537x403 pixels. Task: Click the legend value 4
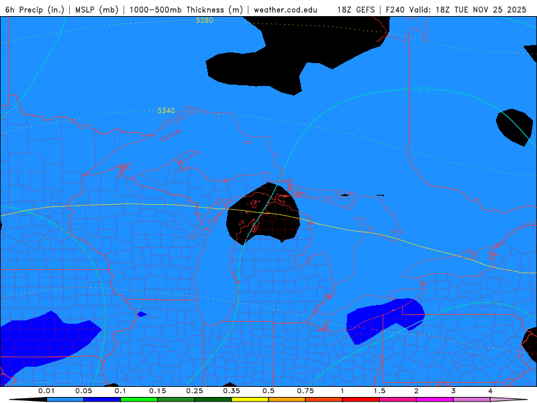[x=491, y=391]
